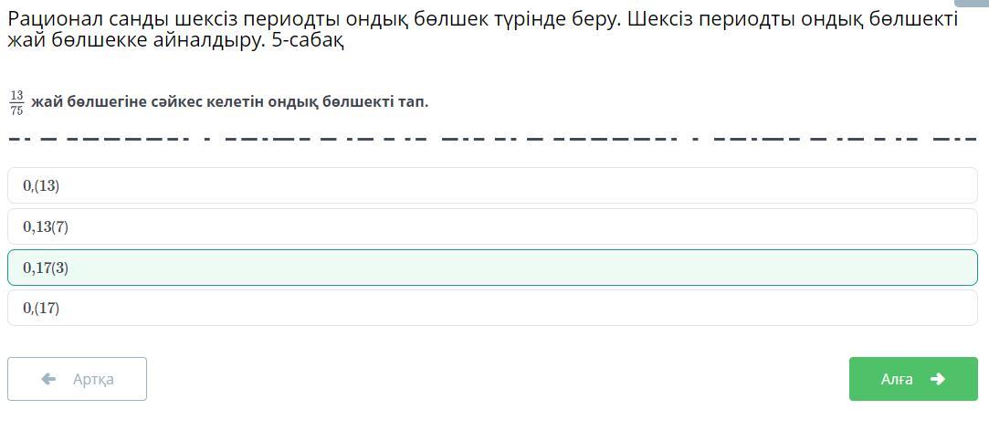Click the 0,17(3) label text

[46, 268]
